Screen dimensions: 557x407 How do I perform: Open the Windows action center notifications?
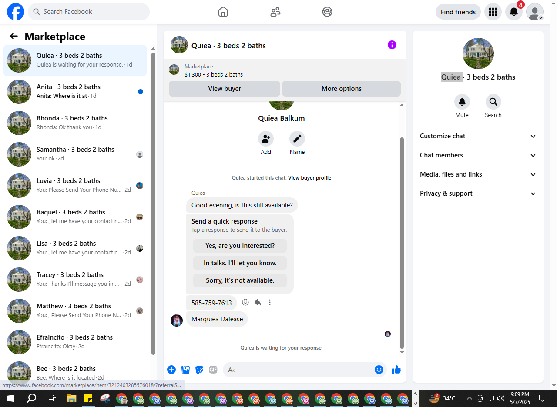[543, 398]
